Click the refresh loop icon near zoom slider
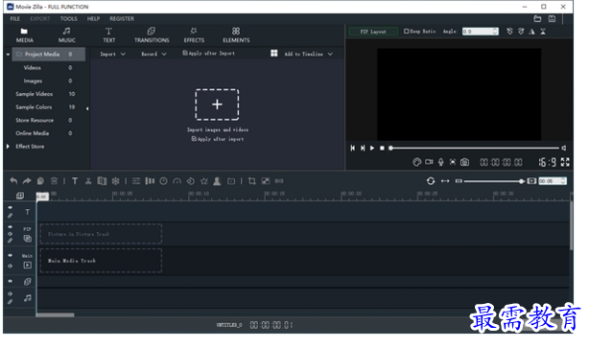Screen dimensions: 589x348 click(x=431, y=181)
